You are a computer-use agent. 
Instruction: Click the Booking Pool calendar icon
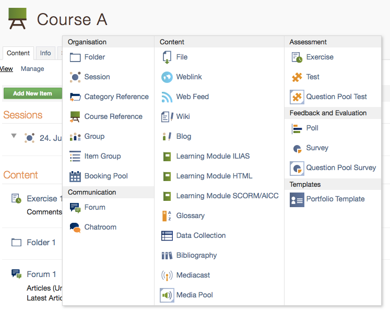(75, 176)
